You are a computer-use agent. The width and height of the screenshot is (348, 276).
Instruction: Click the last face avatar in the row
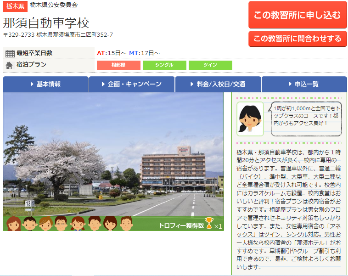coord(126,223)
